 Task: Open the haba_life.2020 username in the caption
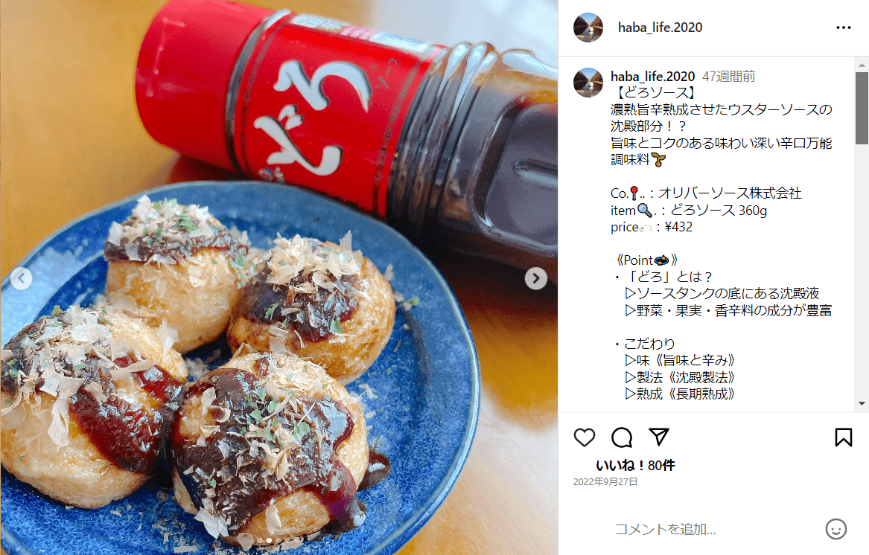pyautogui.click(x=653, y=76)
